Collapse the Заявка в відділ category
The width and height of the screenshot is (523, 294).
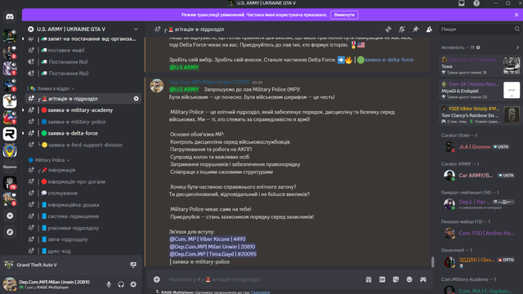coord(52,89)
